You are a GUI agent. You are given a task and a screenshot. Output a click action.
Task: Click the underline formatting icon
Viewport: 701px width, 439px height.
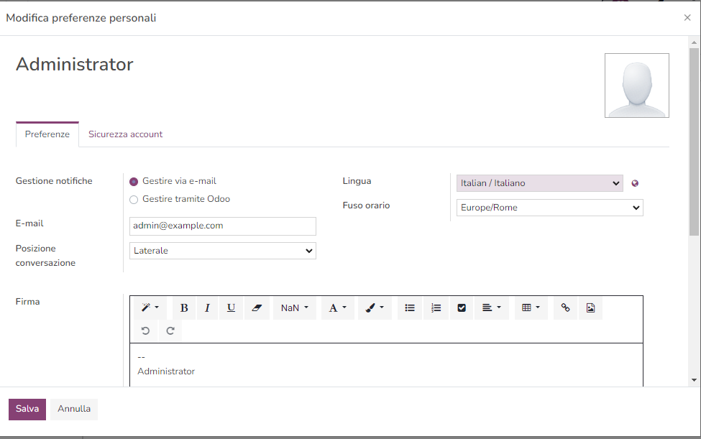pos(231,308)
